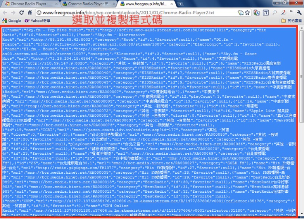The height and width of the screenshot is (220, 305).
Task: Select the www.freegroup.info/bl... tab
Action: pos(146,4)
